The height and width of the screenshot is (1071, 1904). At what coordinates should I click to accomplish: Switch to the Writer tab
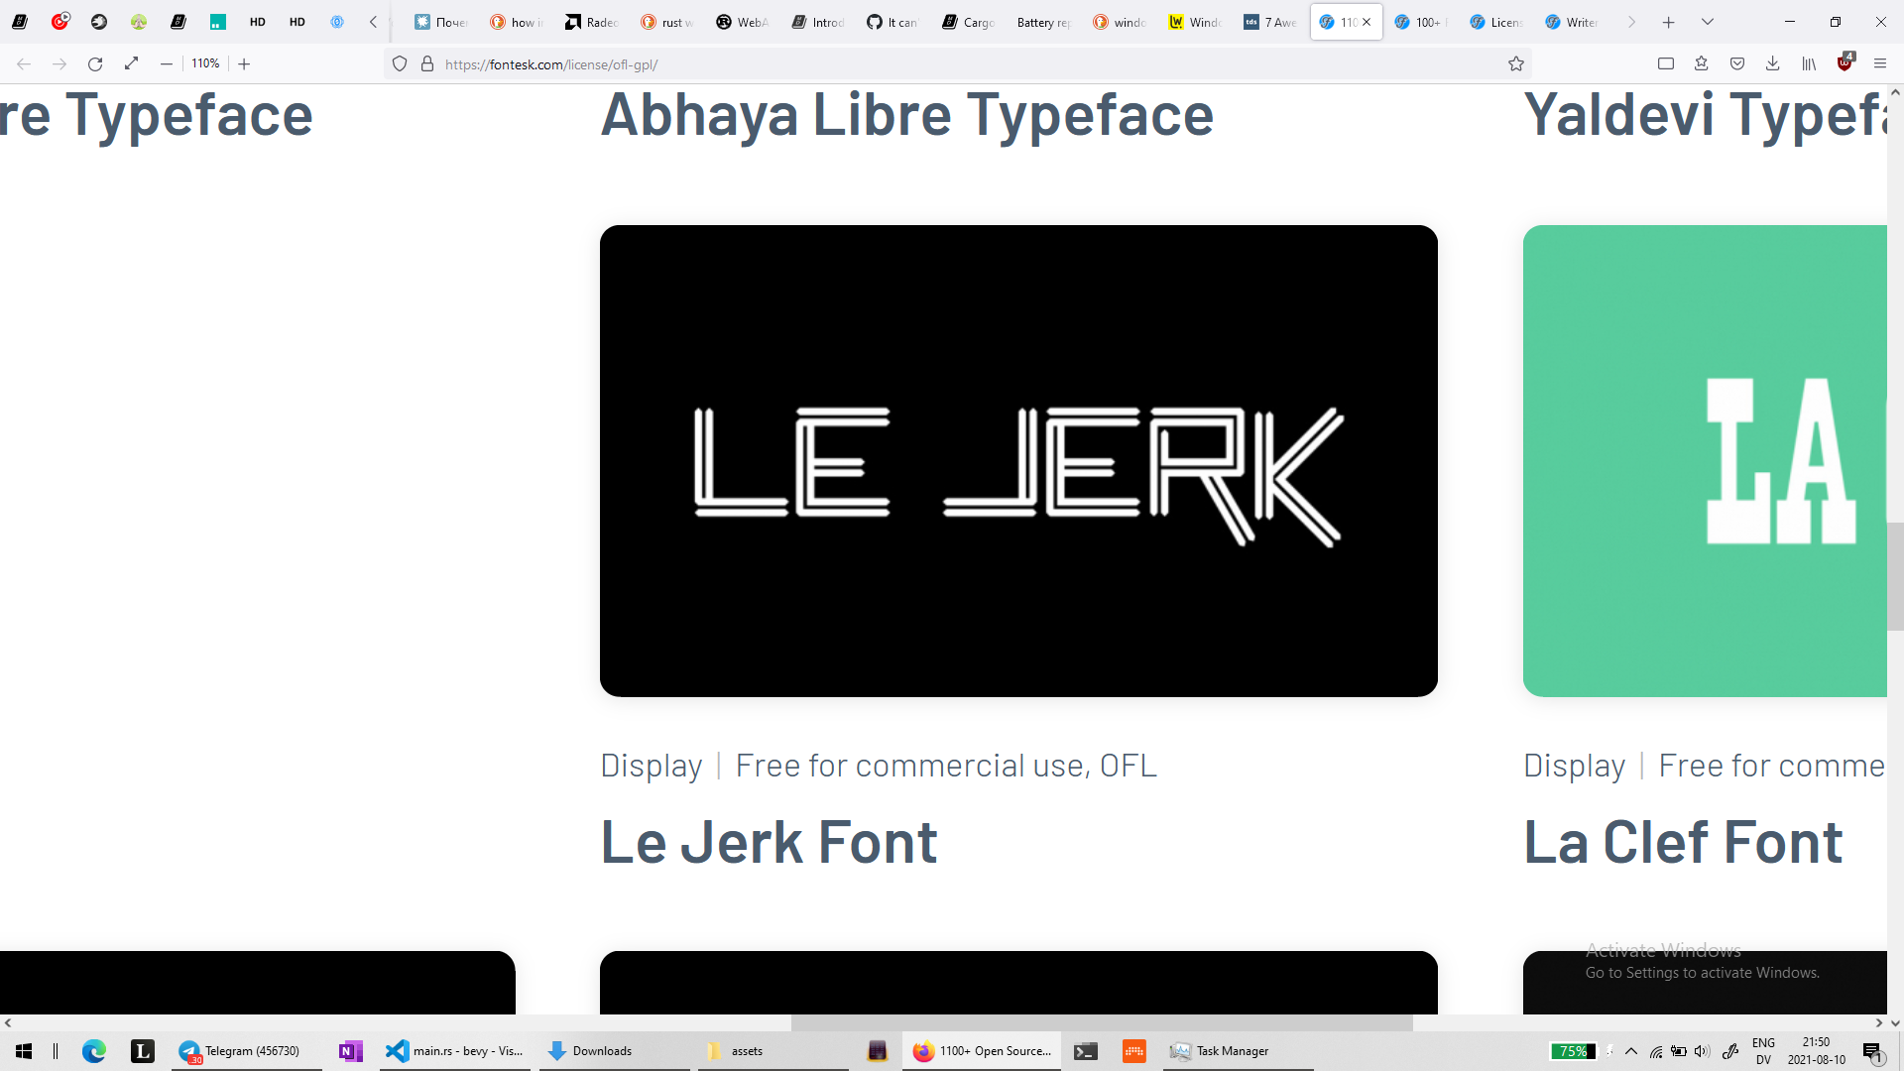[x=1572, y=22]
